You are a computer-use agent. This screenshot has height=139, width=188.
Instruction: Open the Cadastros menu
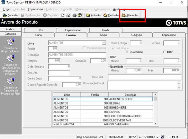52,9
